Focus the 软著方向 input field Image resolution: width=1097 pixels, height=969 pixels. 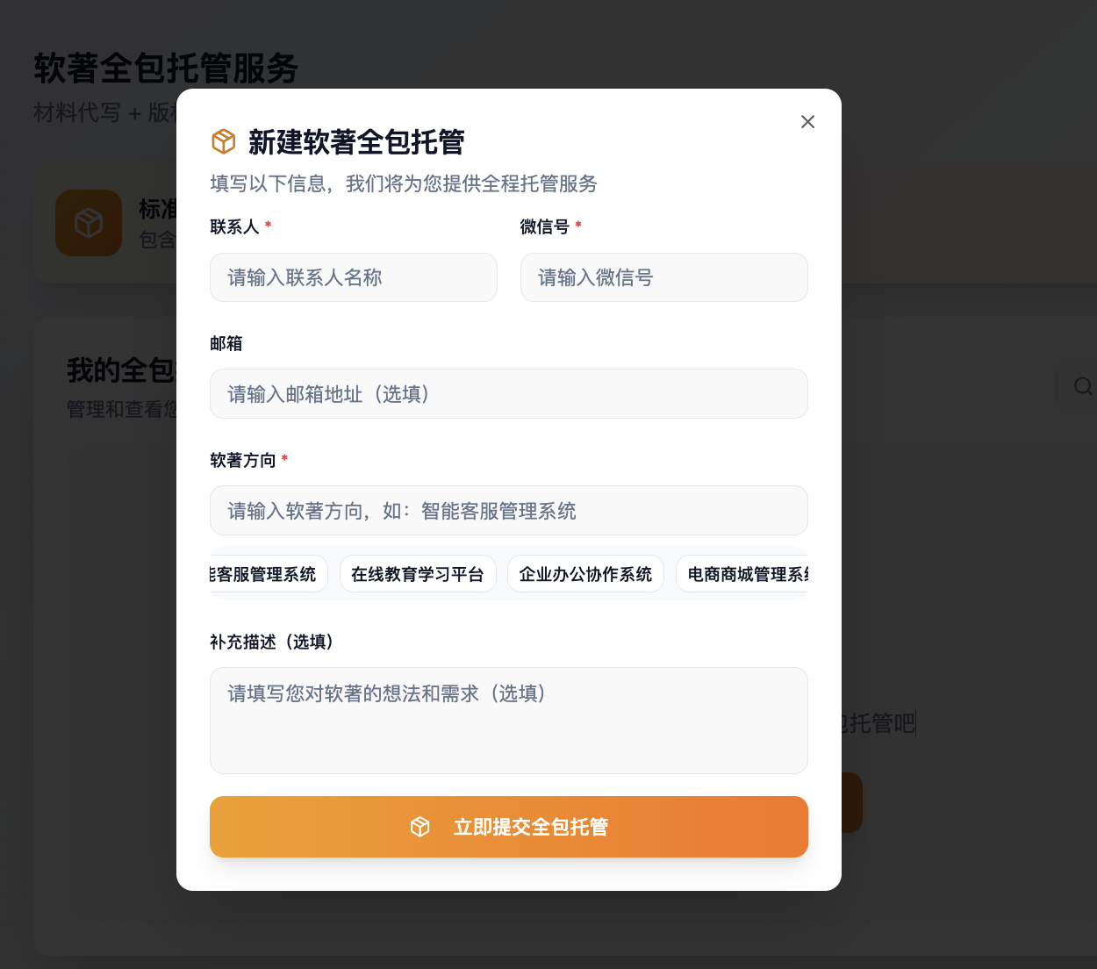point(508,511)
